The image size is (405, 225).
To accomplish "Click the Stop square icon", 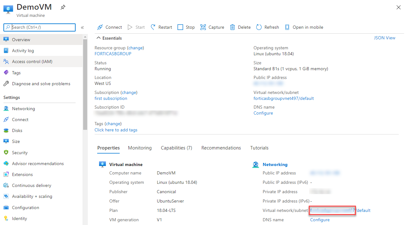I will [180, 27].
